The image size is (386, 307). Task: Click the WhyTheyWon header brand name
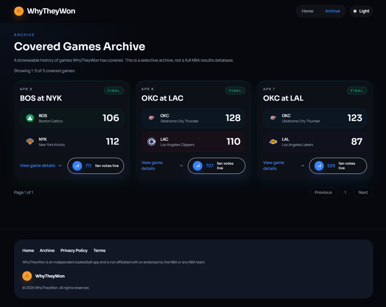pos(51,11)
